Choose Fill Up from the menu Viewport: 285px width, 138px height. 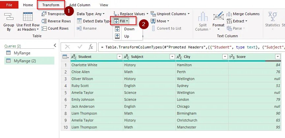click(x=127, y=36)
